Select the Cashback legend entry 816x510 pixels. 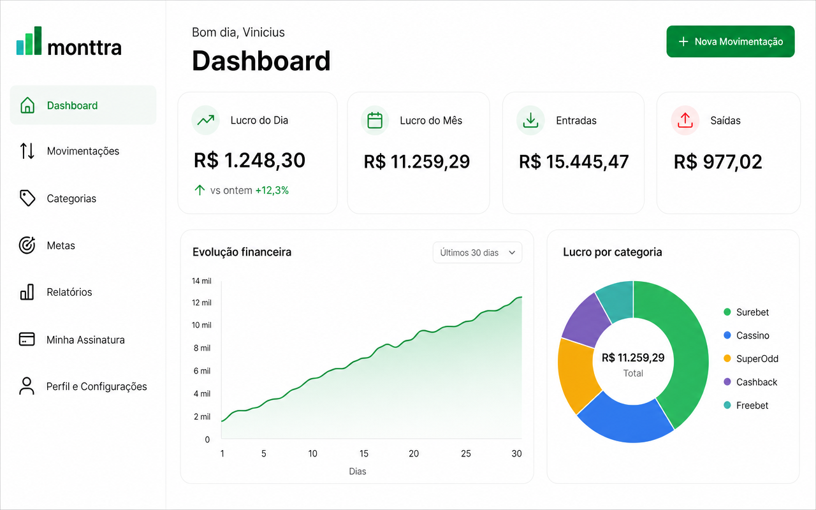click(751, 382)
